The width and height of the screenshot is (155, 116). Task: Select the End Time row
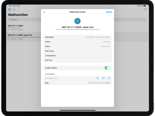pyautogui.click(x=77, y=60)
